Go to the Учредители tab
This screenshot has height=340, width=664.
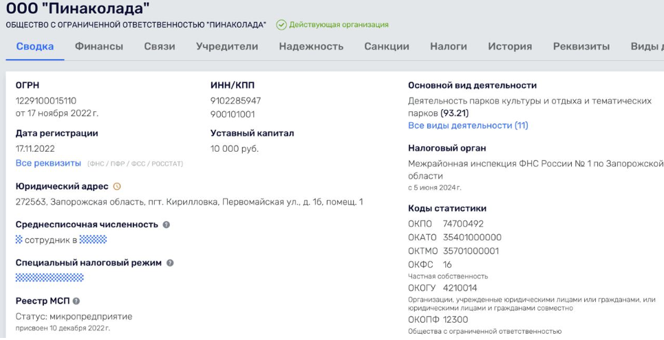point(227,47)
